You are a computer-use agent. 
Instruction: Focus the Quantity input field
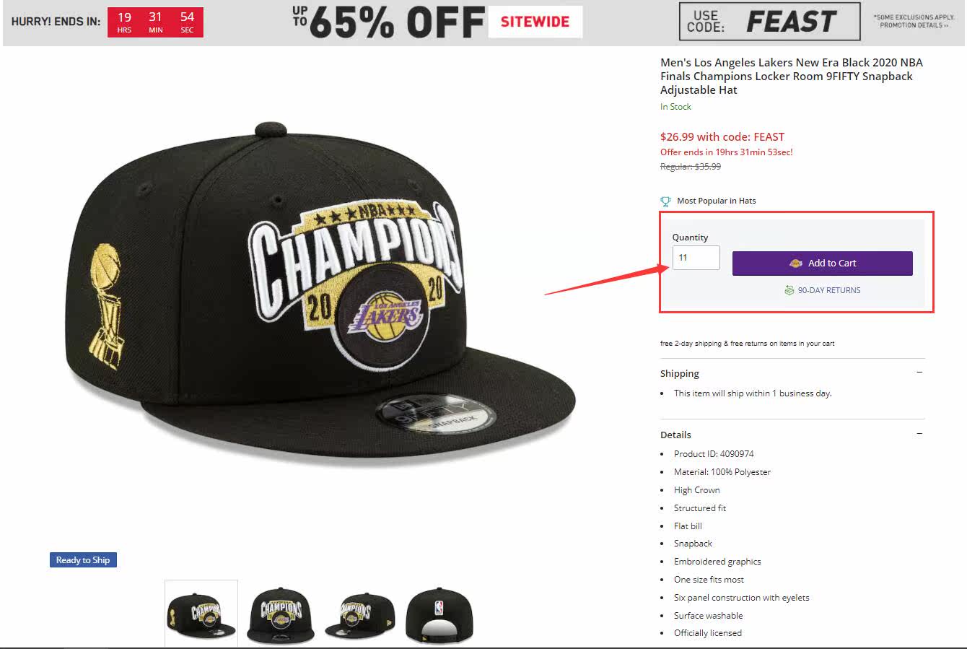coord(696,258)
